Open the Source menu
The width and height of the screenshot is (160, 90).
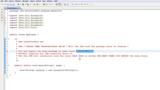click(x=11, y=1)
